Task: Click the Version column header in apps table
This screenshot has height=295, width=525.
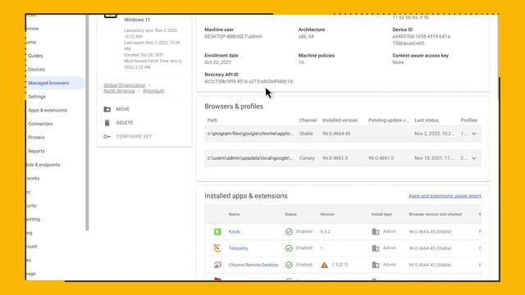Action: pyautogui.click(x=327, y=214)
